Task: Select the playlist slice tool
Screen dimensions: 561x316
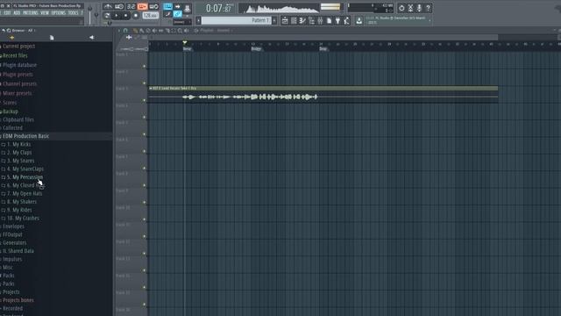Action: tap(167, 31)
